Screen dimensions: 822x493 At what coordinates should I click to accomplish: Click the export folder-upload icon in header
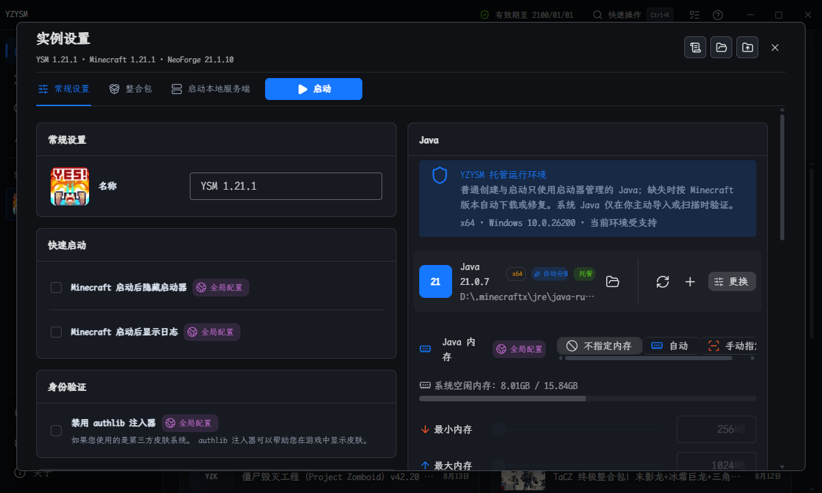pos(747,47)
